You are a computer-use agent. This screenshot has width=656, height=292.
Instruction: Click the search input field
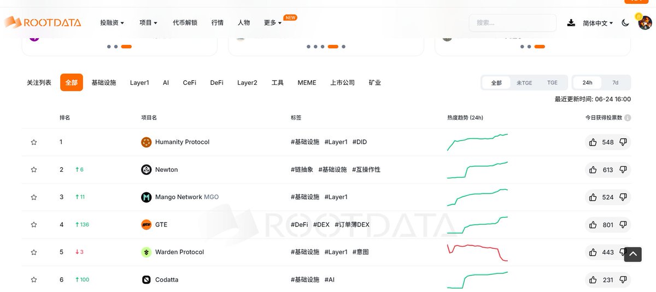coord(513,23)
